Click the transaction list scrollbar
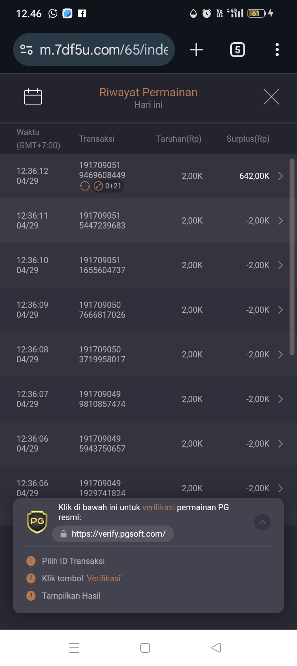The image size is (297, 666). (x=292, y=257)
